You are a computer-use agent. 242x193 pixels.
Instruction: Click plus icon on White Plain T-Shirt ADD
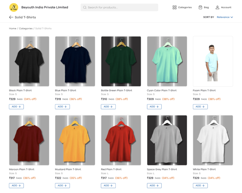coord(204,186)
